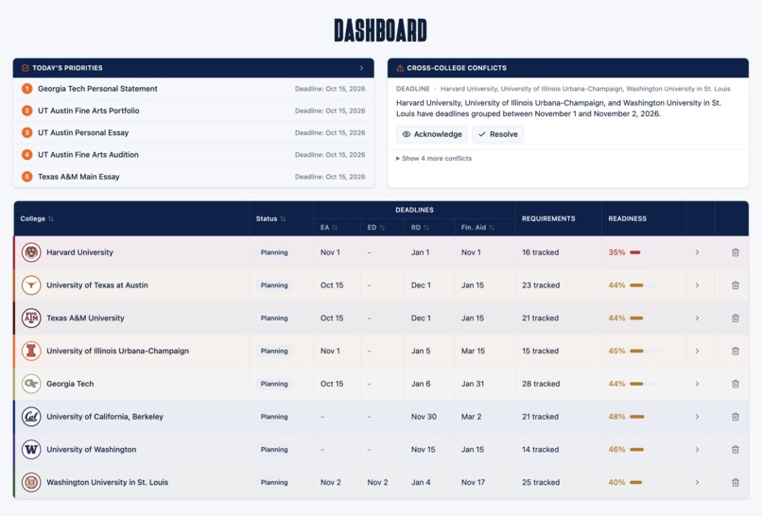This screenshot has height=516, width=762.
Task: Resolve the deadline conflict
Action: click(497, 134)
